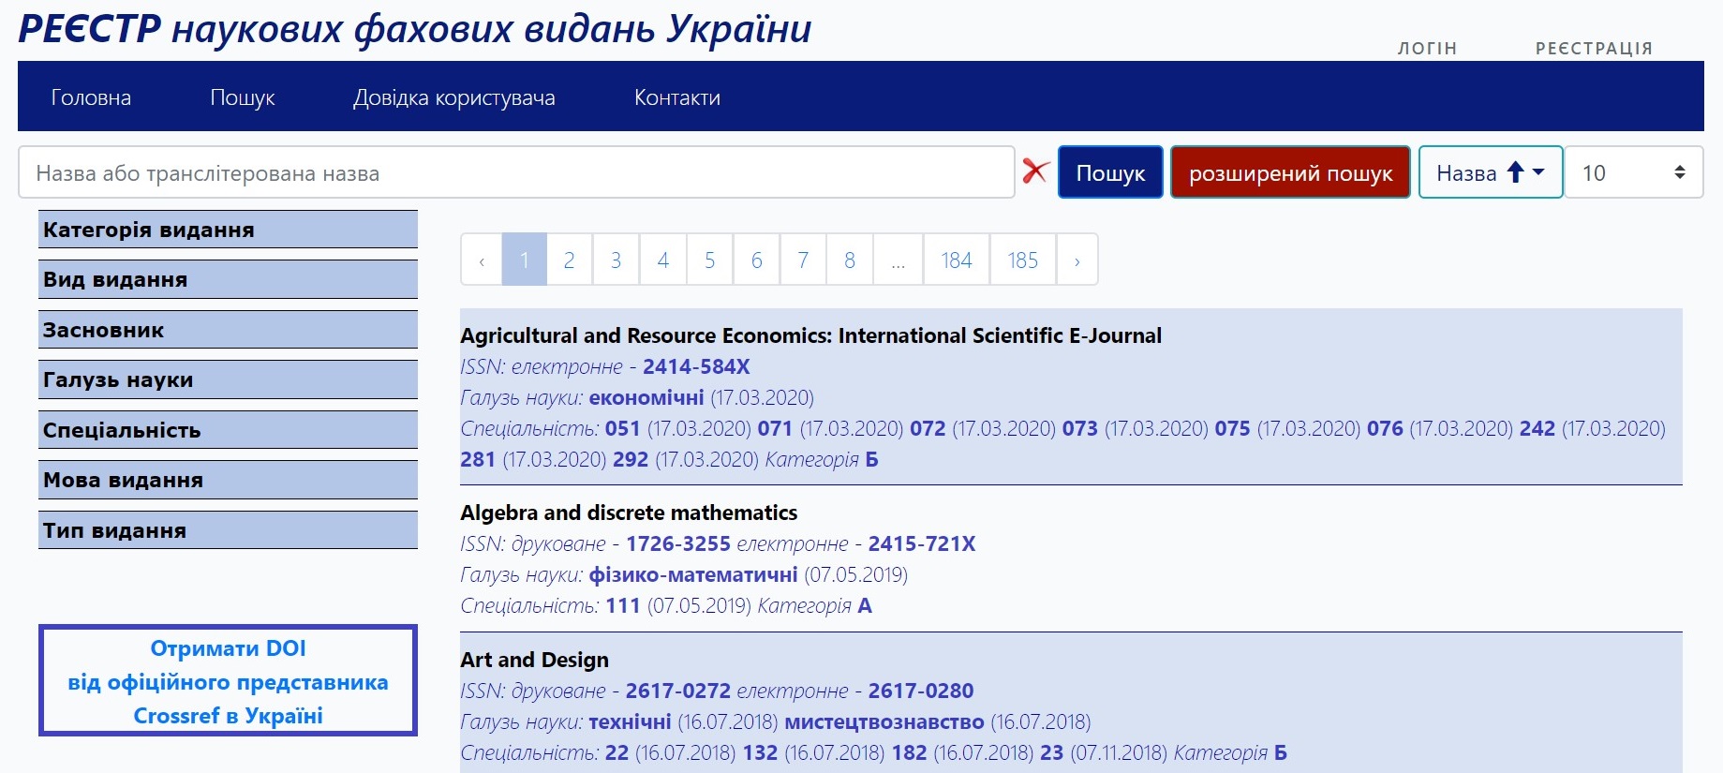Click specialty 242 in the first entry
Viewport: 1723px width, 773px height.
pyautogui.click(x=1537, y=428)
